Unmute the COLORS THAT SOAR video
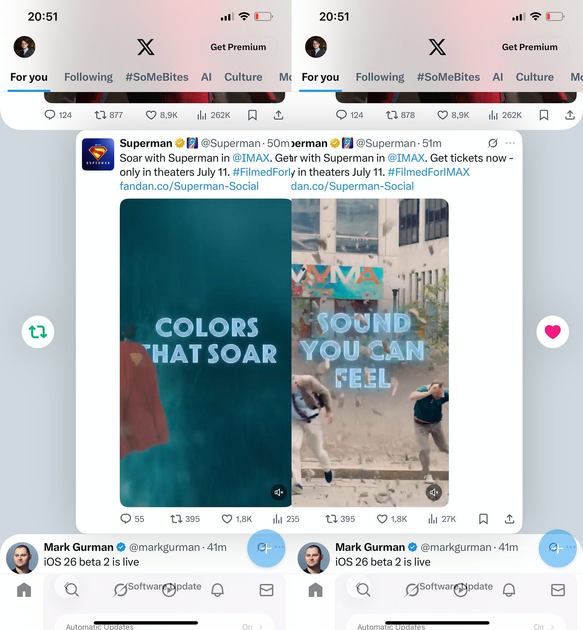This screenshot has height=630, width=583. pos(279,492)
